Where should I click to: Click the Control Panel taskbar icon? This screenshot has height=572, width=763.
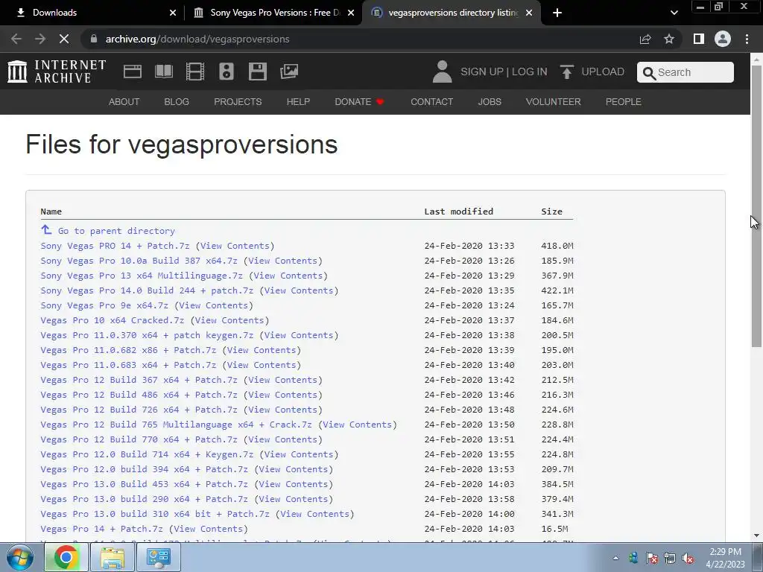point(159,557)
